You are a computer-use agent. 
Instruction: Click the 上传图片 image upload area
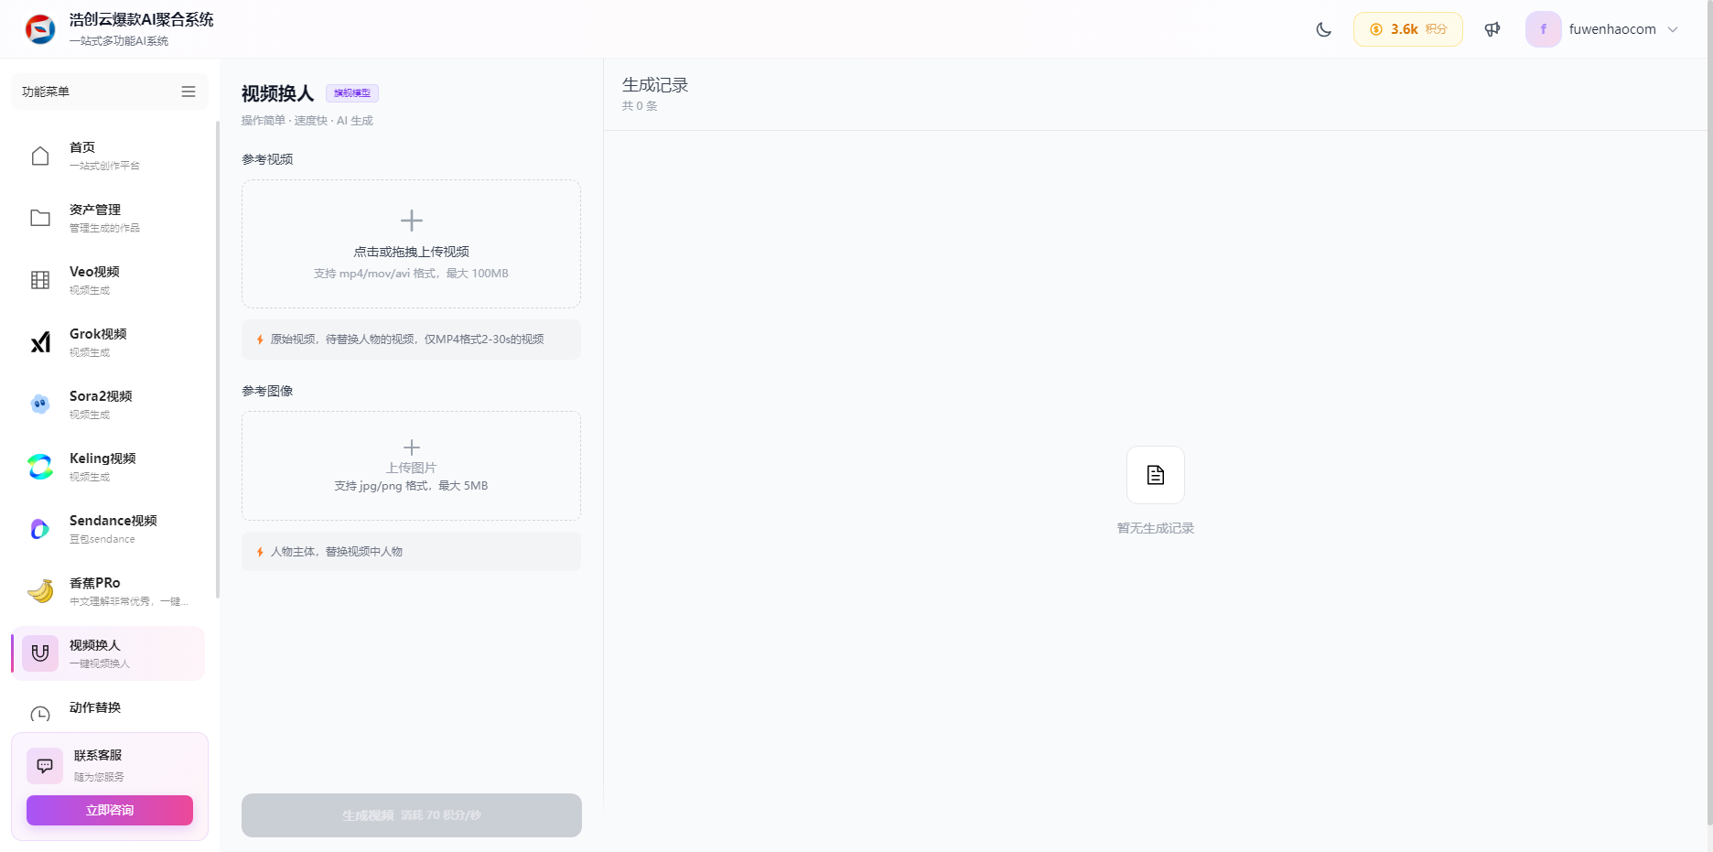click(411, 466)
